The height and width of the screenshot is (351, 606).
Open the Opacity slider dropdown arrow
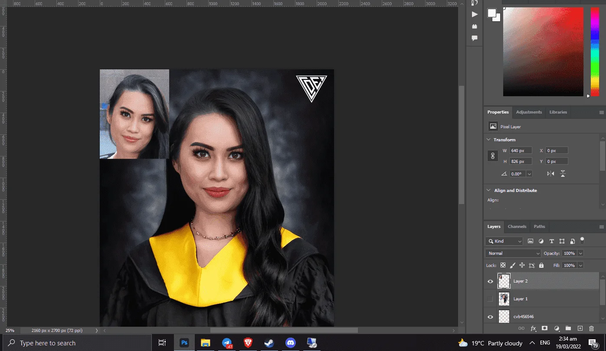580,253
